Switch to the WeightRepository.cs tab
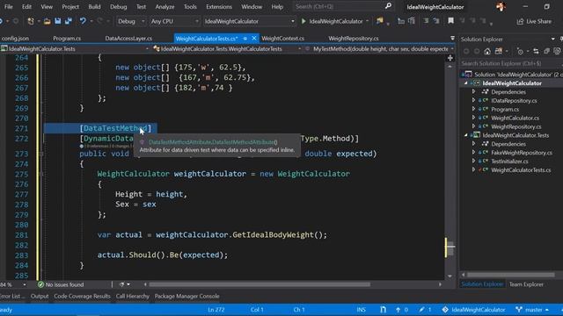This screenshot has height=316, width=563. pyautogui.click(x=354, y=39)
